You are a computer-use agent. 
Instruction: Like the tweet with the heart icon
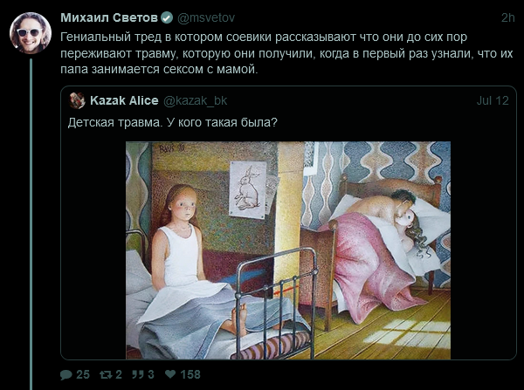click(170, 374)
